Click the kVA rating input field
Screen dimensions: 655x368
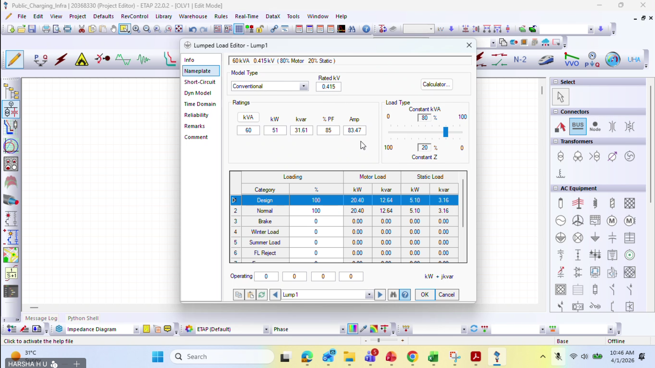coord(248,130)
